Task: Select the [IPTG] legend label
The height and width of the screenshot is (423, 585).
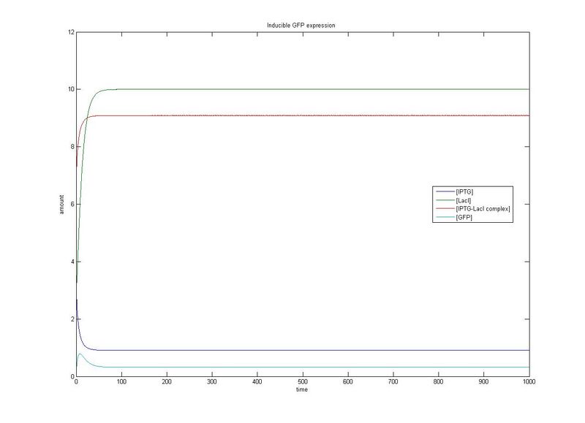Action: point(464,191)
